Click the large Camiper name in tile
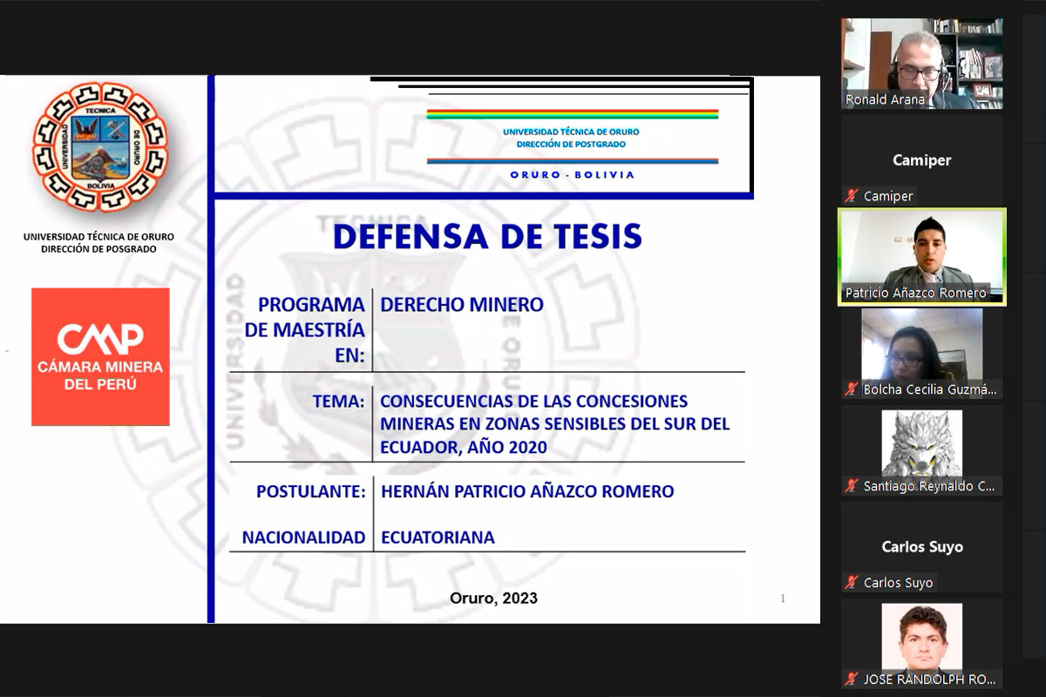Screen dimensions: 1046x697 coord(921,160)
